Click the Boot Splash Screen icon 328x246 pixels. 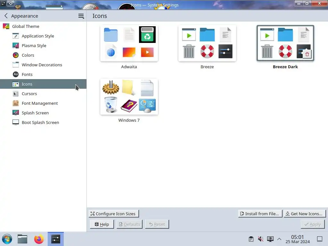16,122
